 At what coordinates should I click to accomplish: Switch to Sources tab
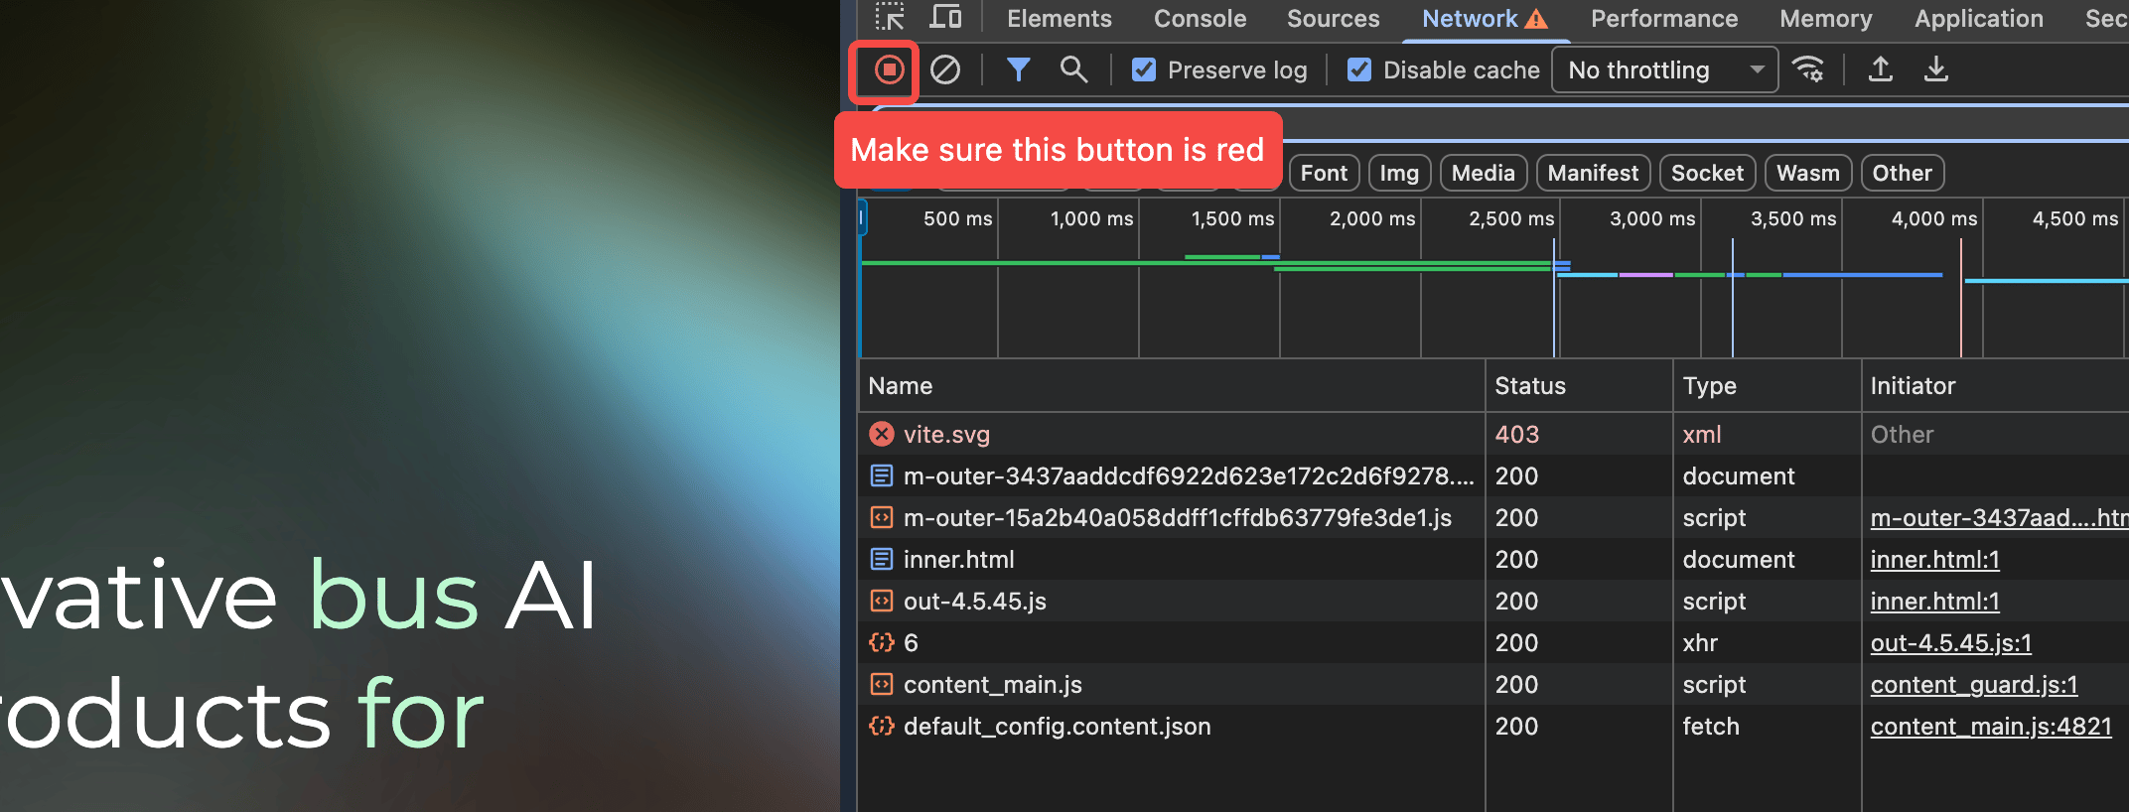click(1333, 19)
